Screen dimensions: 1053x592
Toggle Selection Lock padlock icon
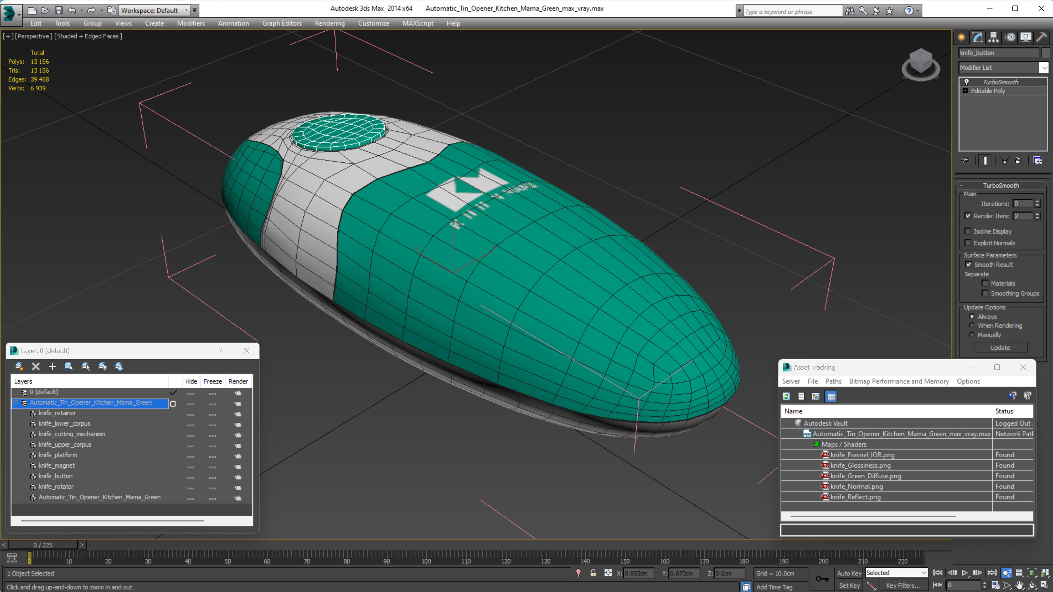click(x=593, y=573)
